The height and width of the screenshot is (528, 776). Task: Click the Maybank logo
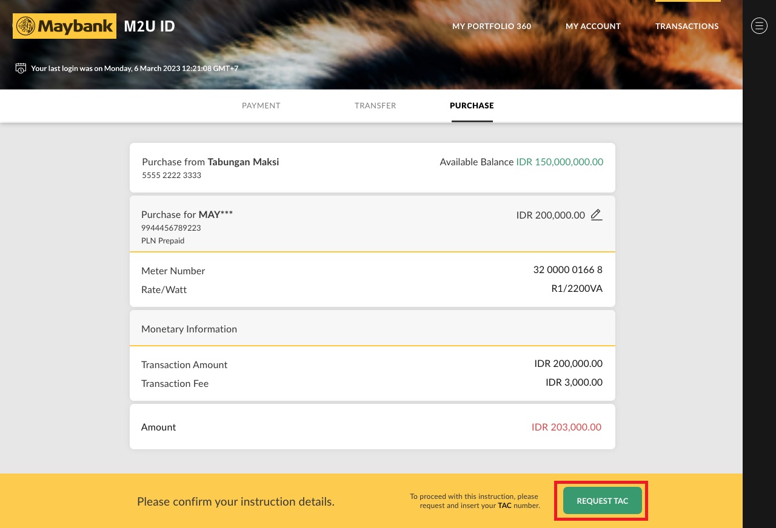(x=64, y=25)
